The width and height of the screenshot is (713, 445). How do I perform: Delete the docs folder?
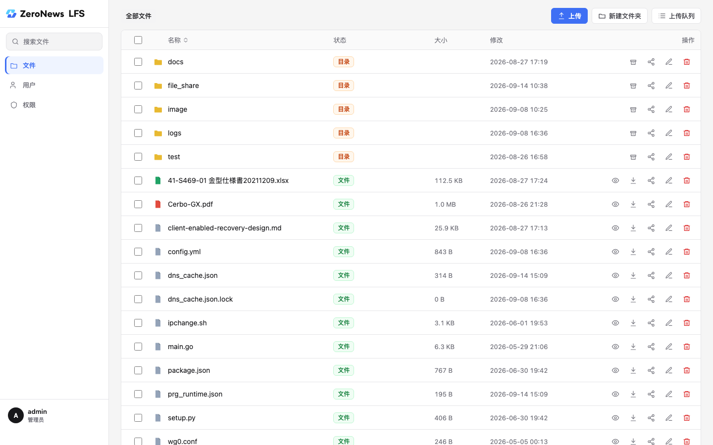point(687,62)
